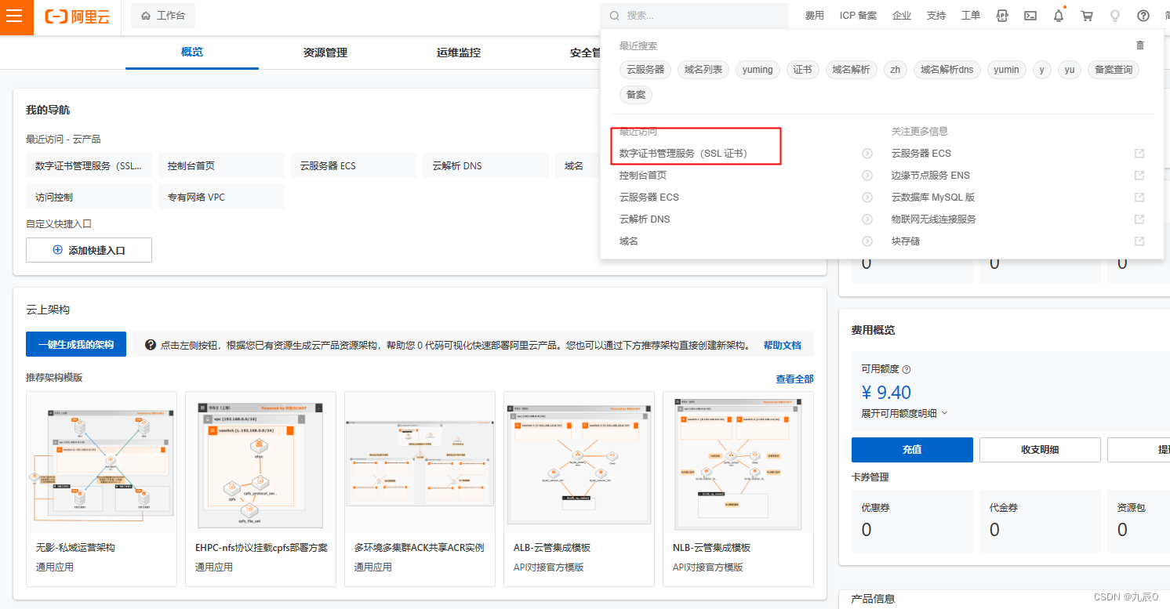The height and width of the screenshot is (609, 1170).
Task: Click the 充值 button
Action: point(912,450)
